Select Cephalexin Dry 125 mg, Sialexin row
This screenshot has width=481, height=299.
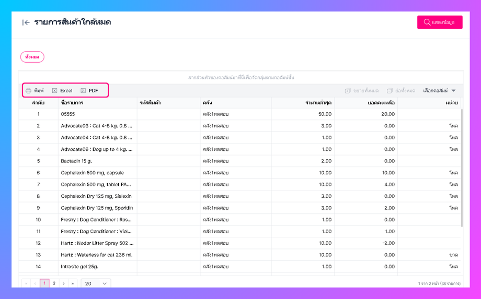point(239,196)
